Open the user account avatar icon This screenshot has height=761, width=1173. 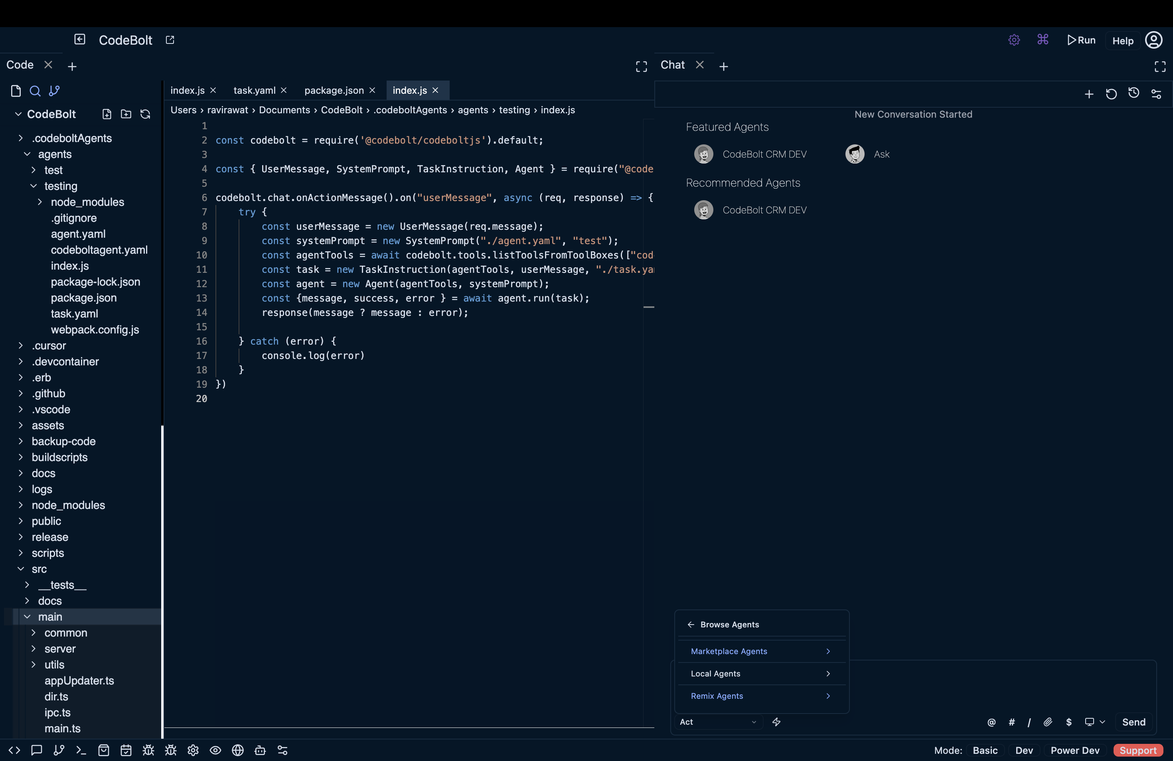1154,40
